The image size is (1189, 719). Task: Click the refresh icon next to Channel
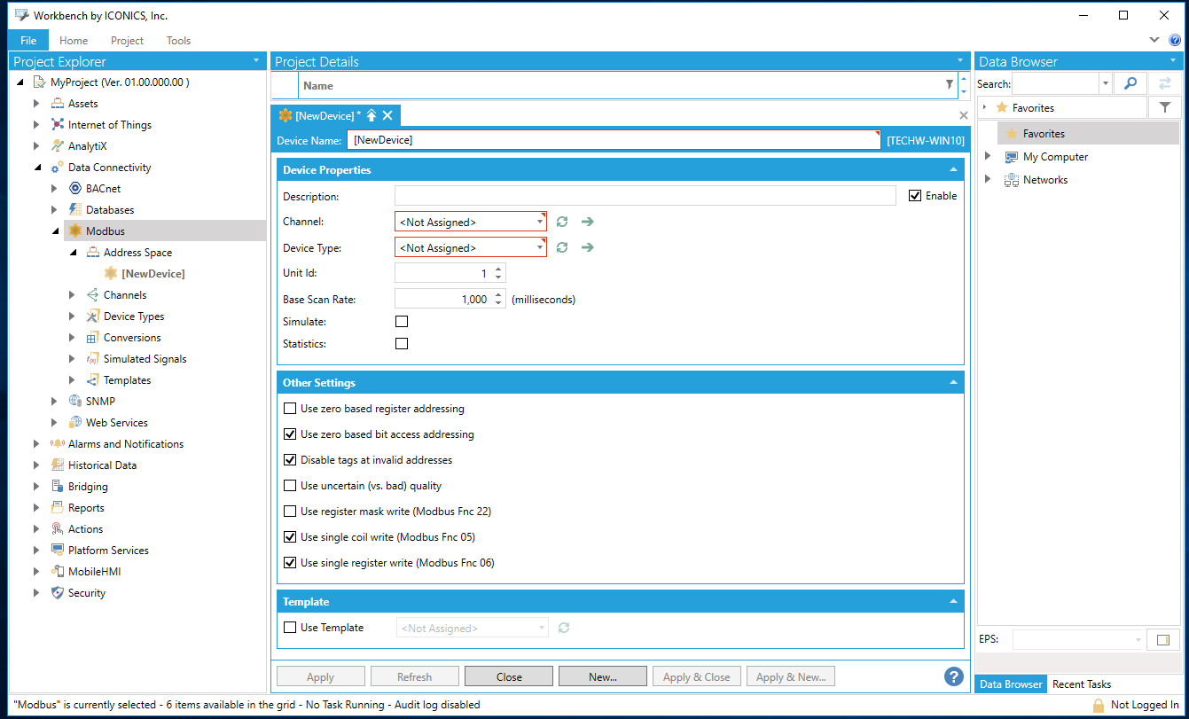pos(562,222)
